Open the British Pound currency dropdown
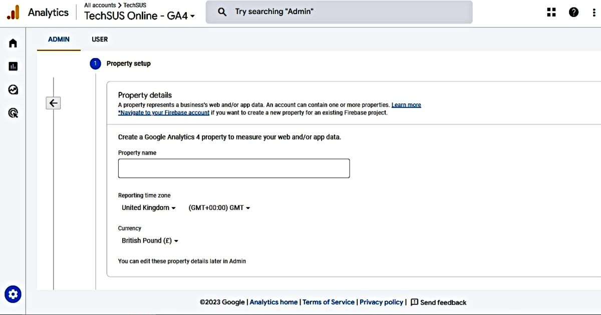The image size is (601, 315). [x=150, y=240]
